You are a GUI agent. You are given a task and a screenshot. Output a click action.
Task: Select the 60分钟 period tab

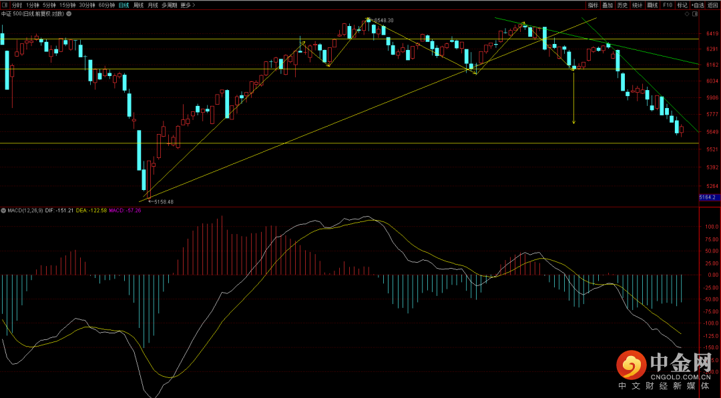coord(107,5)
